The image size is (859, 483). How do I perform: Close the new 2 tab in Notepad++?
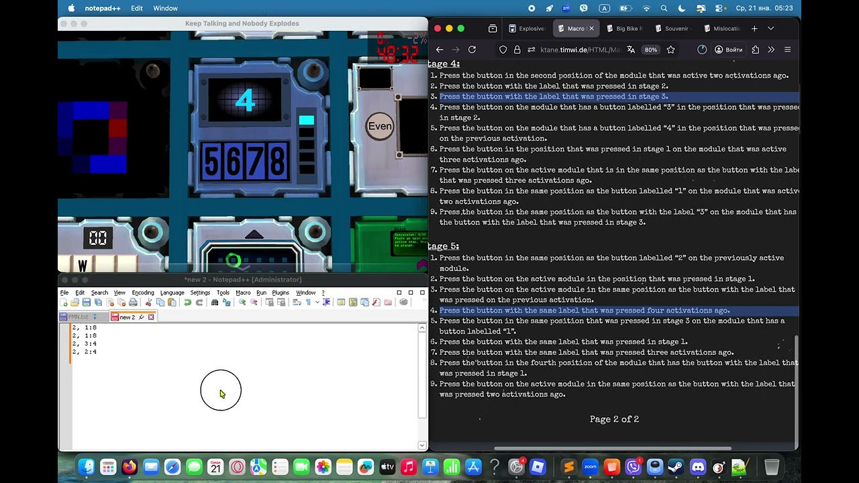pyautogui.click(x=151, y=317)
